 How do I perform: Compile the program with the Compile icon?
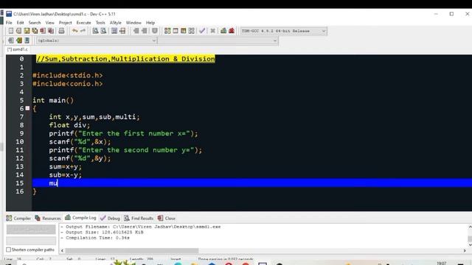[167, 31]
